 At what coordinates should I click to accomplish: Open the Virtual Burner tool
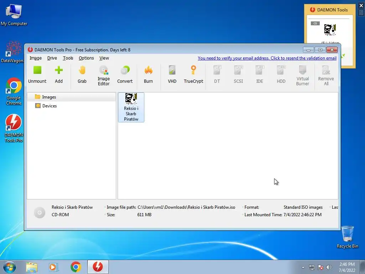303,76
